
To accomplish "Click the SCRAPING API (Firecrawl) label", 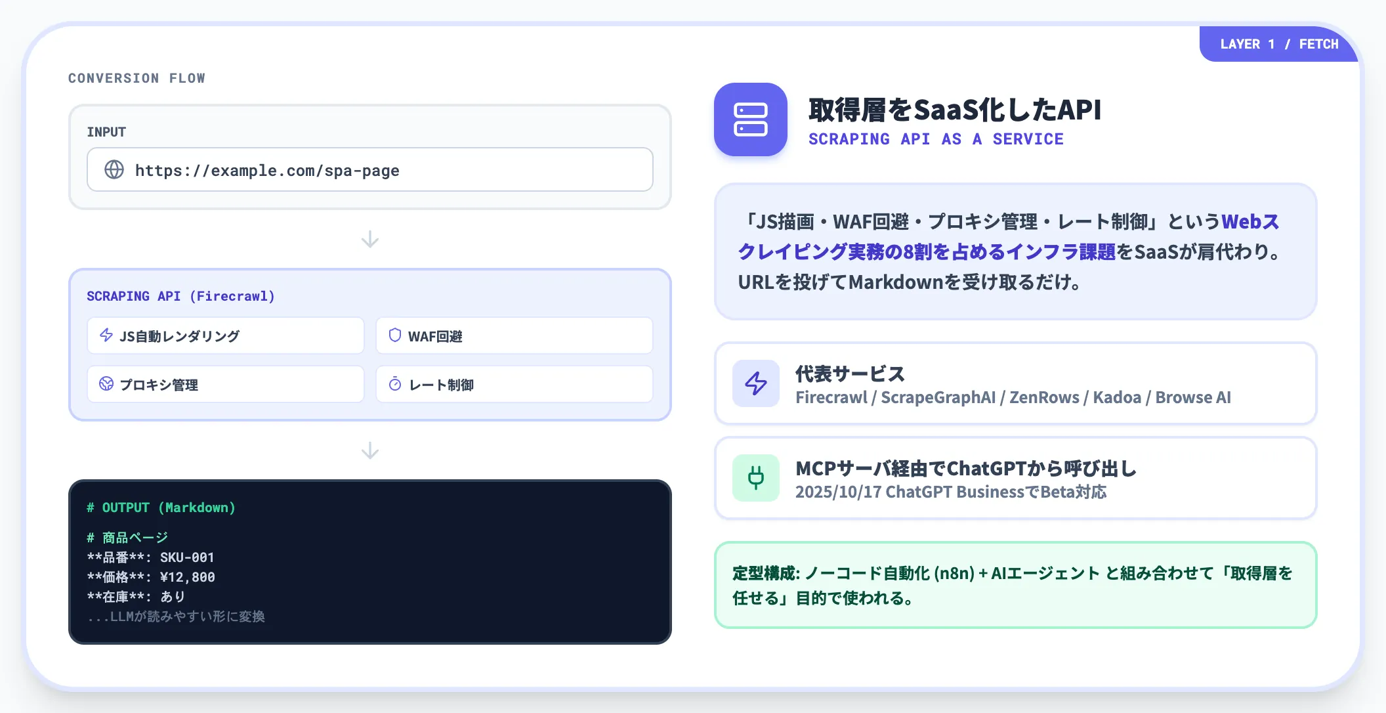I will tap(180, 296).
